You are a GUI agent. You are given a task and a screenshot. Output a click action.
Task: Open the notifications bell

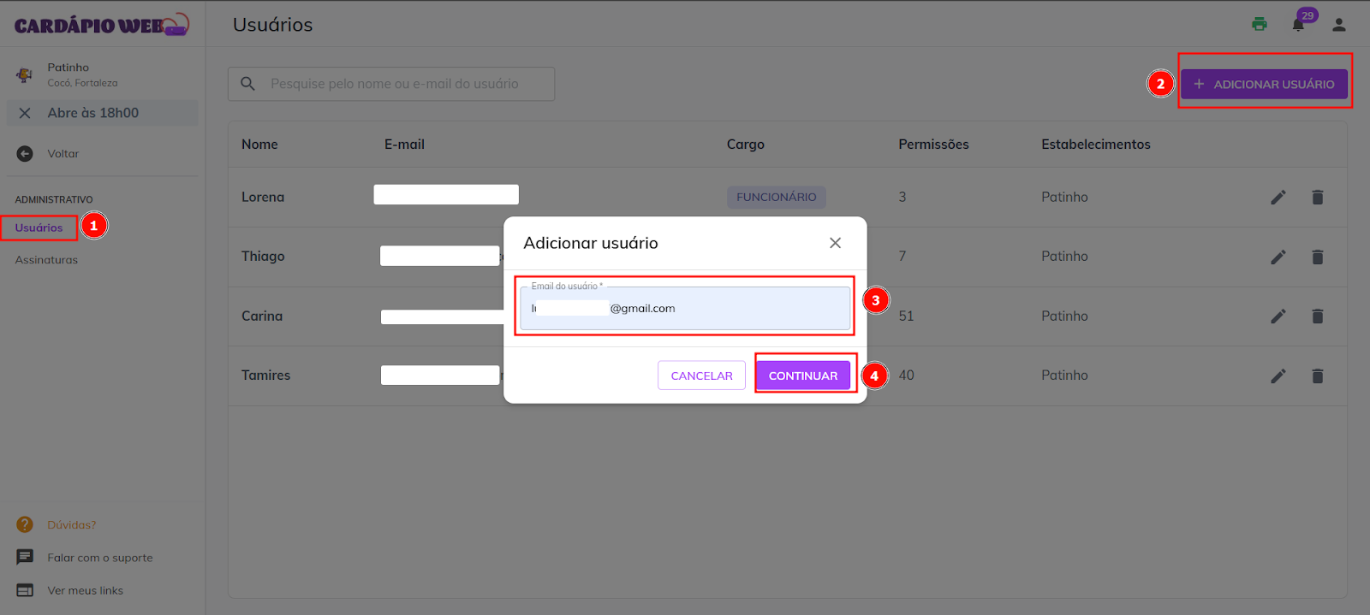[x=1298, y=24]
